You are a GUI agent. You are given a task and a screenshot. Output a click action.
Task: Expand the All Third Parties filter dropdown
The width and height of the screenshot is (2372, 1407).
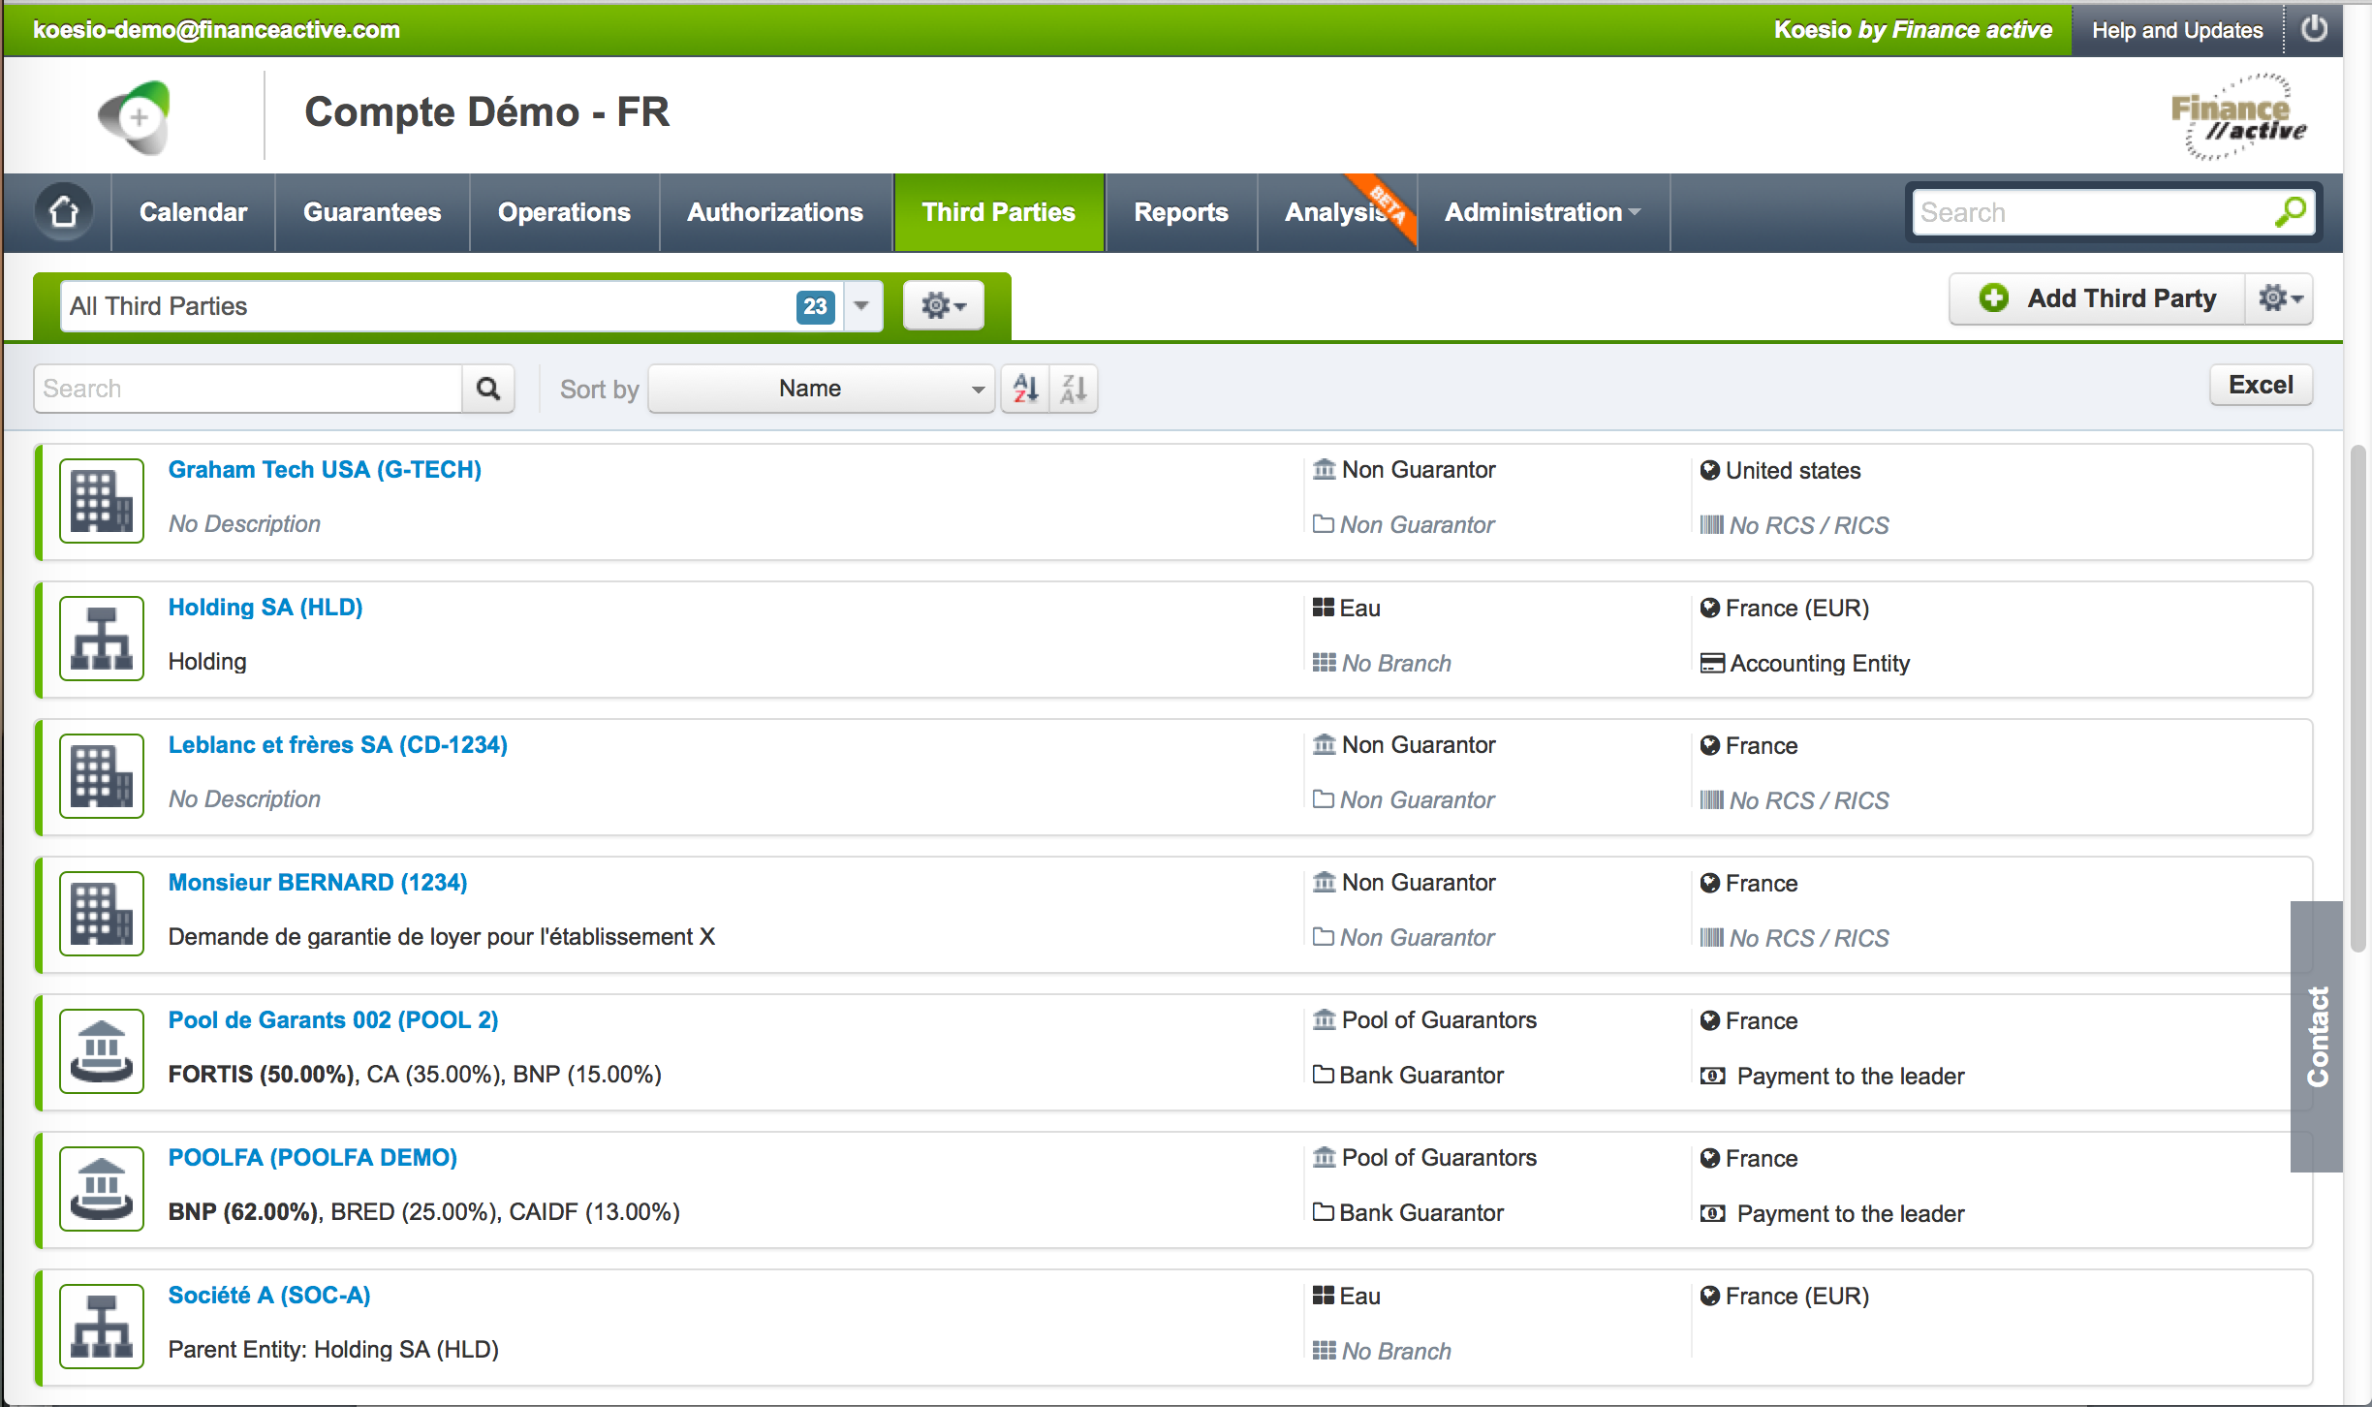(x=861, y=306)
